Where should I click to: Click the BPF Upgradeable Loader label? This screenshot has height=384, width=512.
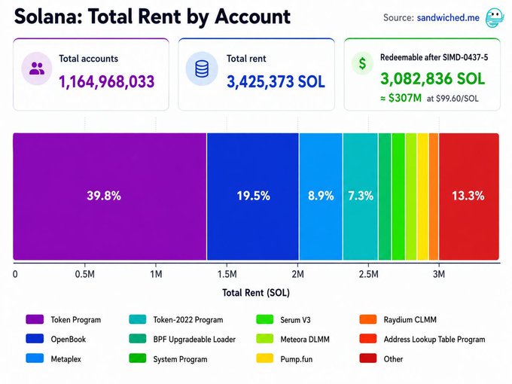[194, 340]
